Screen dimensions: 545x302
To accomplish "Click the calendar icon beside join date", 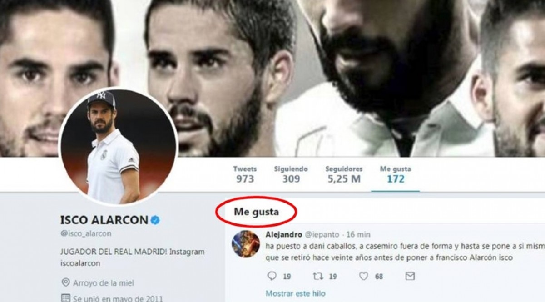I will click(x=65, y=298).
